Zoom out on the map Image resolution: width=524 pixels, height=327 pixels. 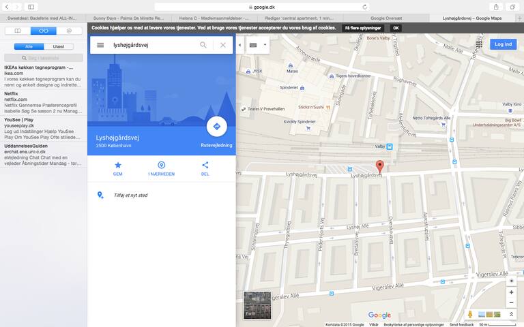511,302
